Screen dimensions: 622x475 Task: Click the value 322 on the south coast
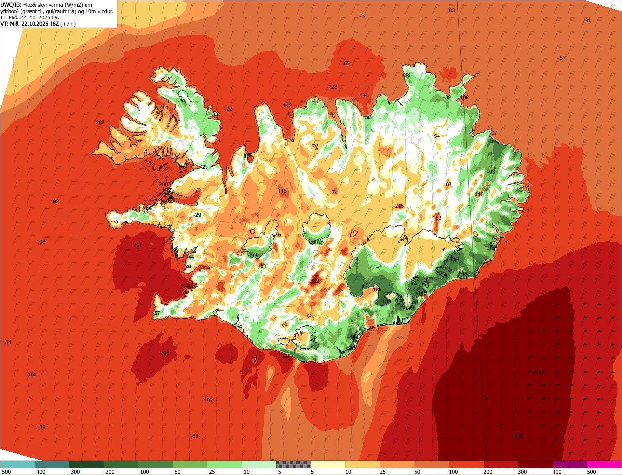[x=286, y=356]
